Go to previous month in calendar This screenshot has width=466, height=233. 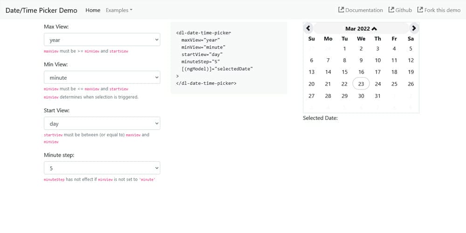click(x=308, y=28)
